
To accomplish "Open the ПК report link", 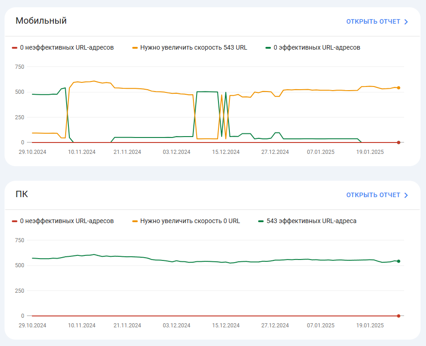I will point(373,195).
